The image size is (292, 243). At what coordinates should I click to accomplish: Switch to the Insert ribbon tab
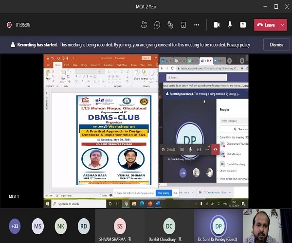pos(67,65)
